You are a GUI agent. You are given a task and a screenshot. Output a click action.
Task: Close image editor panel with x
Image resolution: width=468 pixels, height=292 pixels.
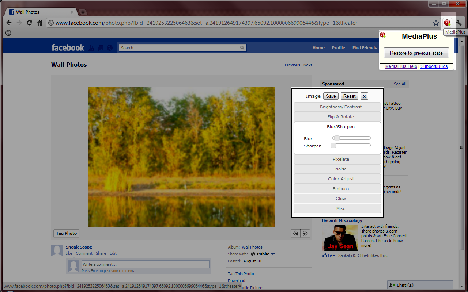364,96
